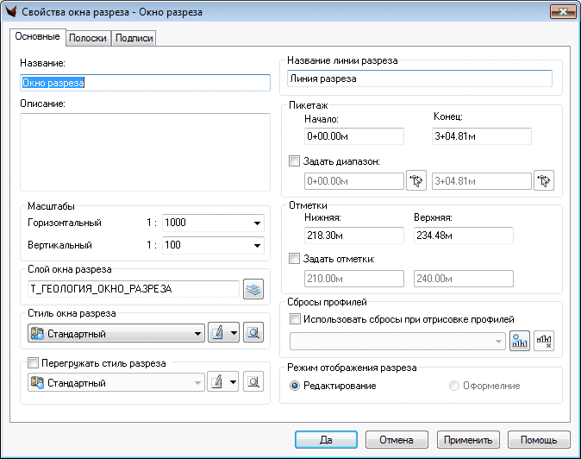Toggle Перегружать стиль разреза checkbox
581x459 pixels.
coord(34,363)
